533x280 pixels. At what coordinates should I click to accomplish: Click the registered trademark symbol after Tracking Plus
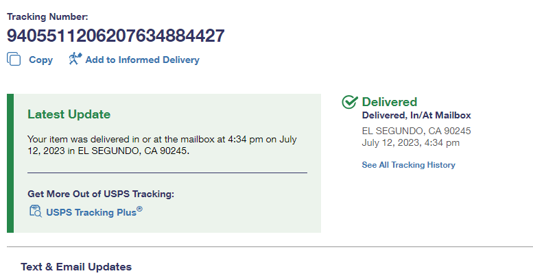click(139, 209)
